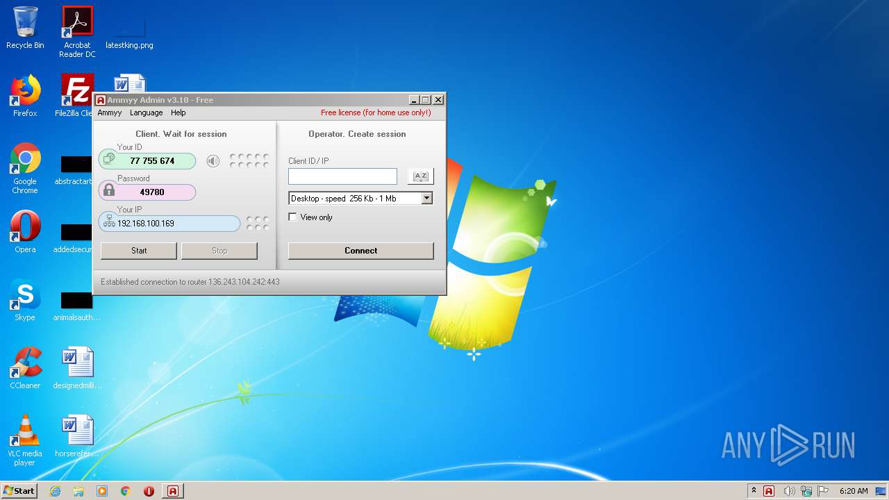
Task: Open Firefox desktop shortcut
Action: [25, 96]
